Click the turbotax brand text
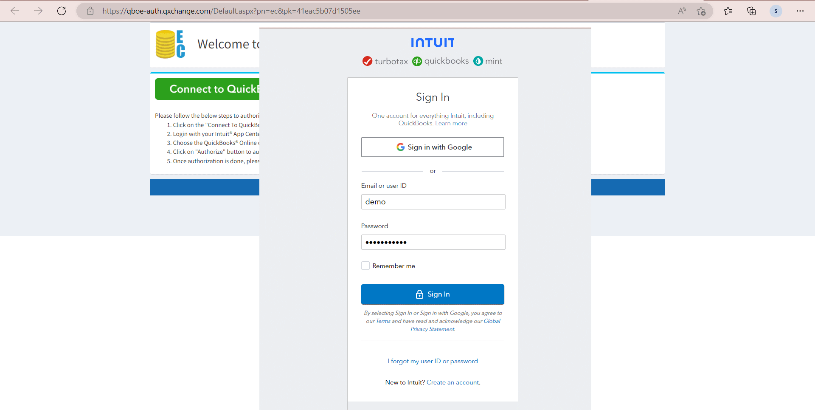815x410 pixels. click(391, 61)
